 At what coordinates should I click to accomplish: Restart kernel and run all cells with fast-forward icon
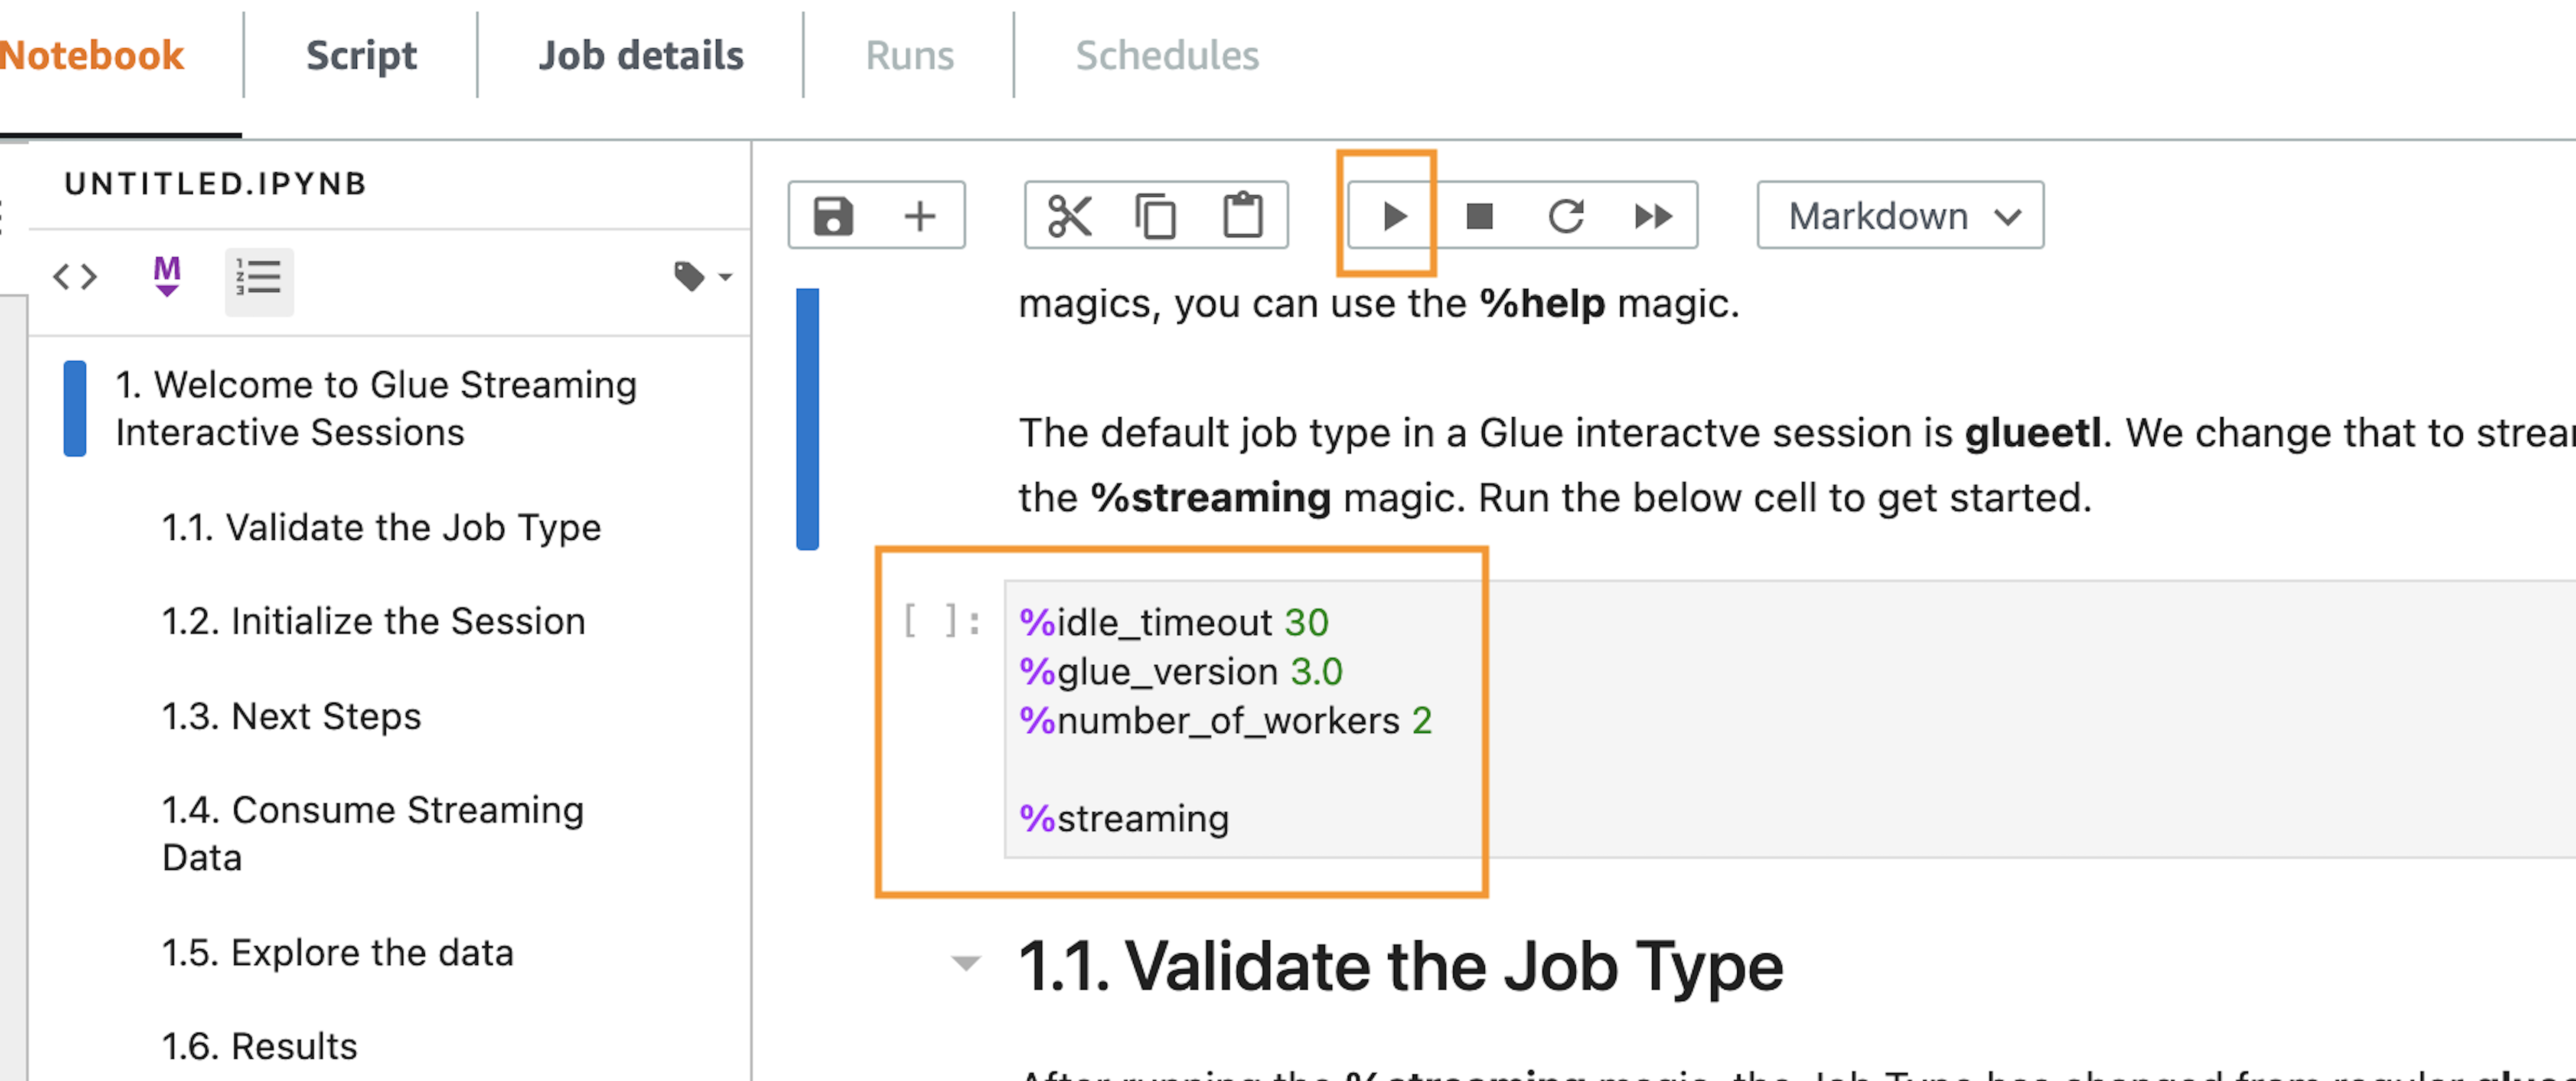click(x=1653, y=216)
